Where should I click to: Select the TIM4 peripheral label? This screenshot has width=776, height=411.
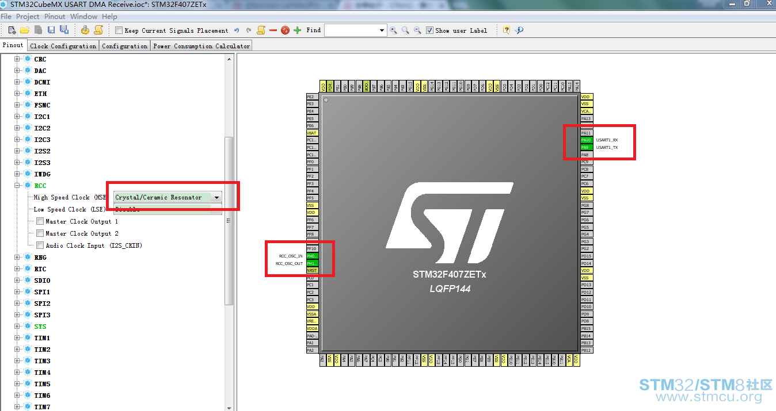click(42, 372)
